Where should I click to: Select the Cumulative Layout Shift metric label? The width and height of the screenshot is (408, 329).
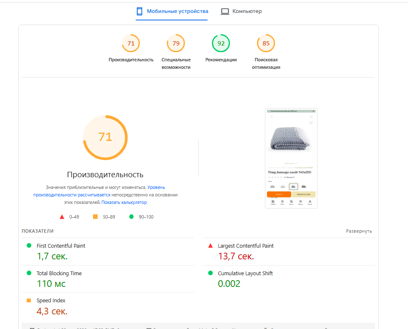245,274
